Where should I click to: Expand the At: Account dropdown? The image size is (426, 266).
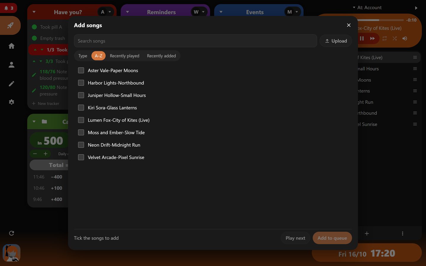coord(367,7)
